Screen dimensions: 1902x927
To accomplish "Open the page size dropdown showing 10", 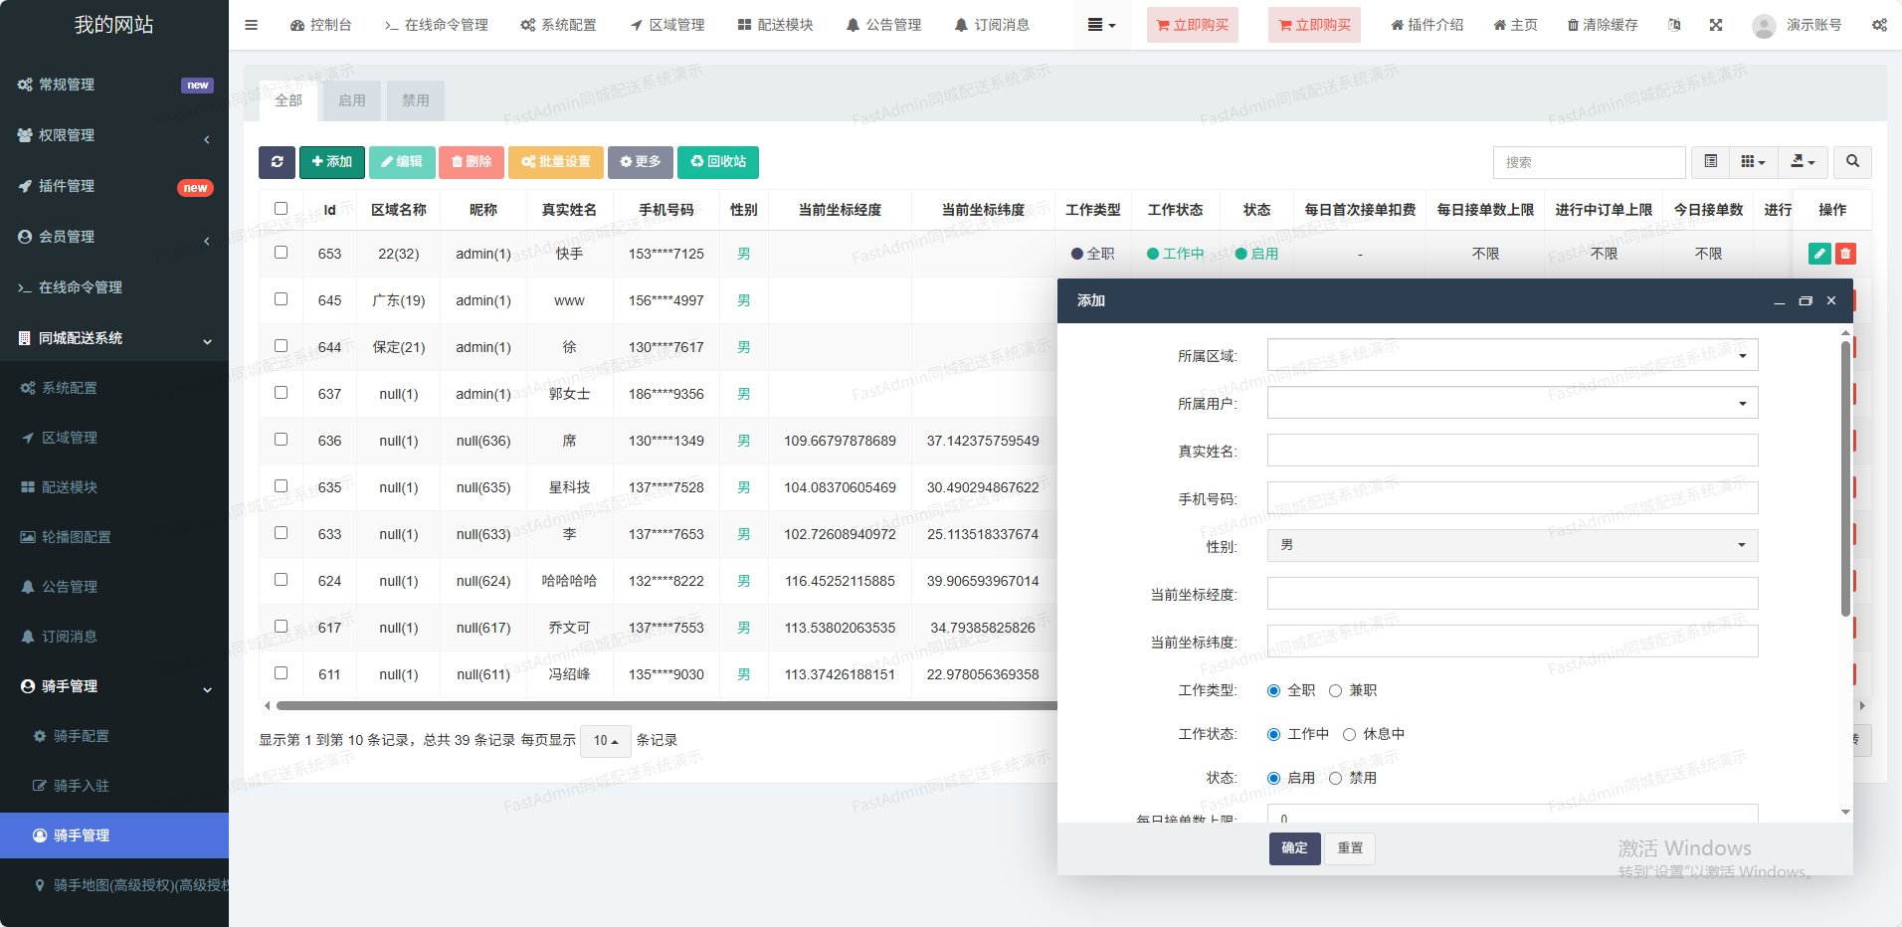I will pos(605,741).
